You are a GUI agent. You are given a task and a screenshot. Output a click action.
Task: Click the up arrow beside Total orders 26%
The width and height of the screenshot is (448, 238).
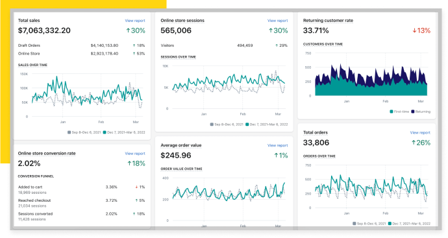[x=414, y=143]
